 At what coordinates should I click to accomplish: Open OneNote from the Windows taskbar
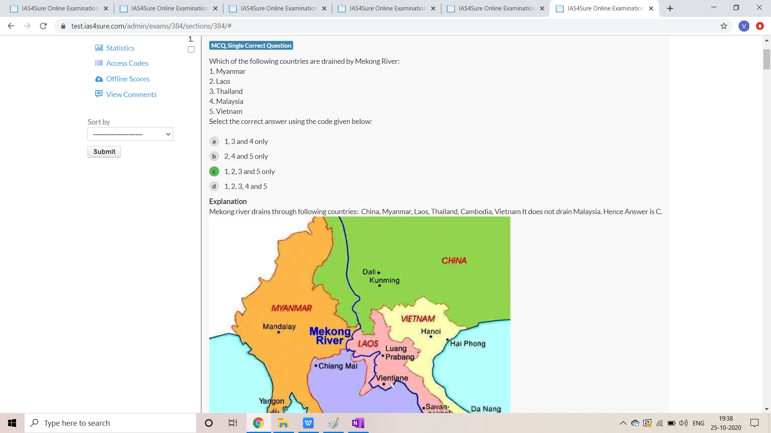(x=358, y=423)
